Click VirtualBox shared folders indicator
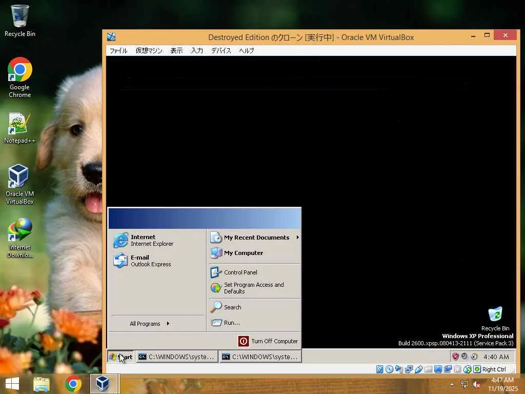This screenshot has height=394, width=525. [x=428, y=369]
